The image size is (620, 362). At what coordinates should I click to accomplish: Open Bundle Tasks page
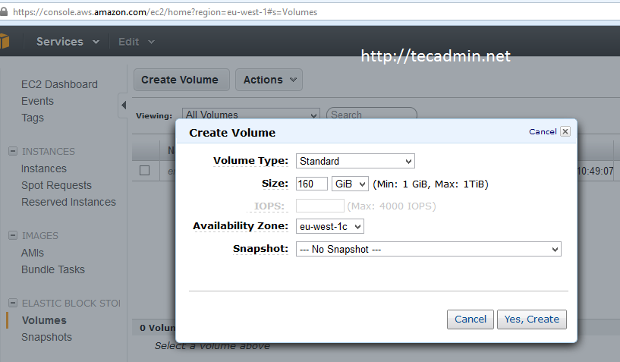tap(53, 269)
